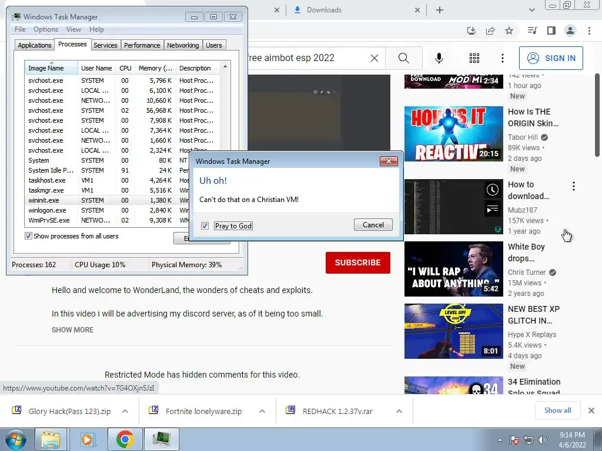The height and width of the screenshot is (451, 602).
Task: Open White Boy drops video thumbnail
Action: (x=453, y=269)
